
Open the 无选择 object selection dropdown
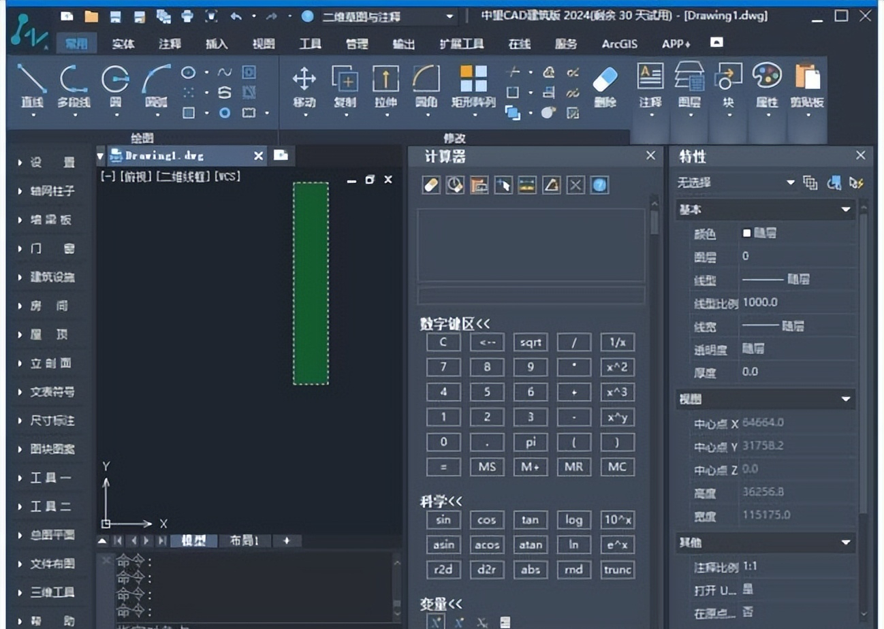pyautogui.click(x=790, y=182)
